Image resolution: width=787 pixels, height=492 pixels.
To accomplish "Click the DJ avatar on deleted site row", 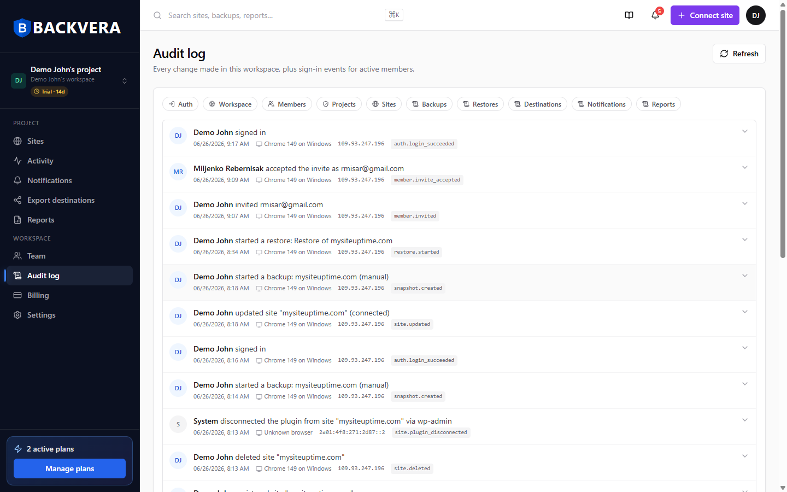I will tap(178, 460).
